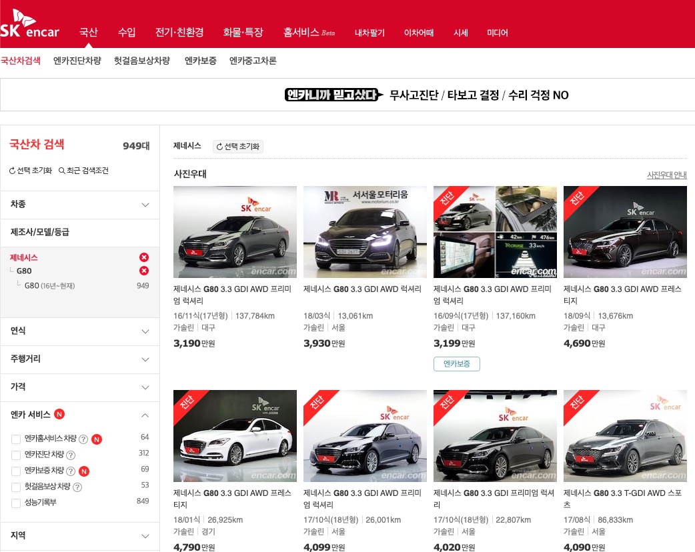The width and height of the screenshot is (695, 552).
Task: Open the 홈서비스 Beta navigation tab
Action: pos(309,33)
